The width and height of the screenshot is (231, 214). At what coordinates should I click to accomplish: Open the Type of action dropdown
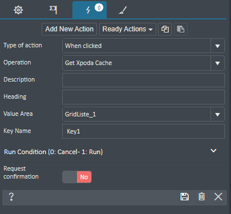[x=217, y=46]
